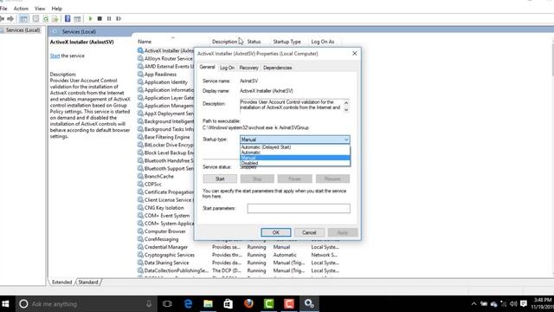Viewport: 554px width, 312px height.
Task: Open the Windows Start menu
Action: pyautogui.click(x=6, y=303)
